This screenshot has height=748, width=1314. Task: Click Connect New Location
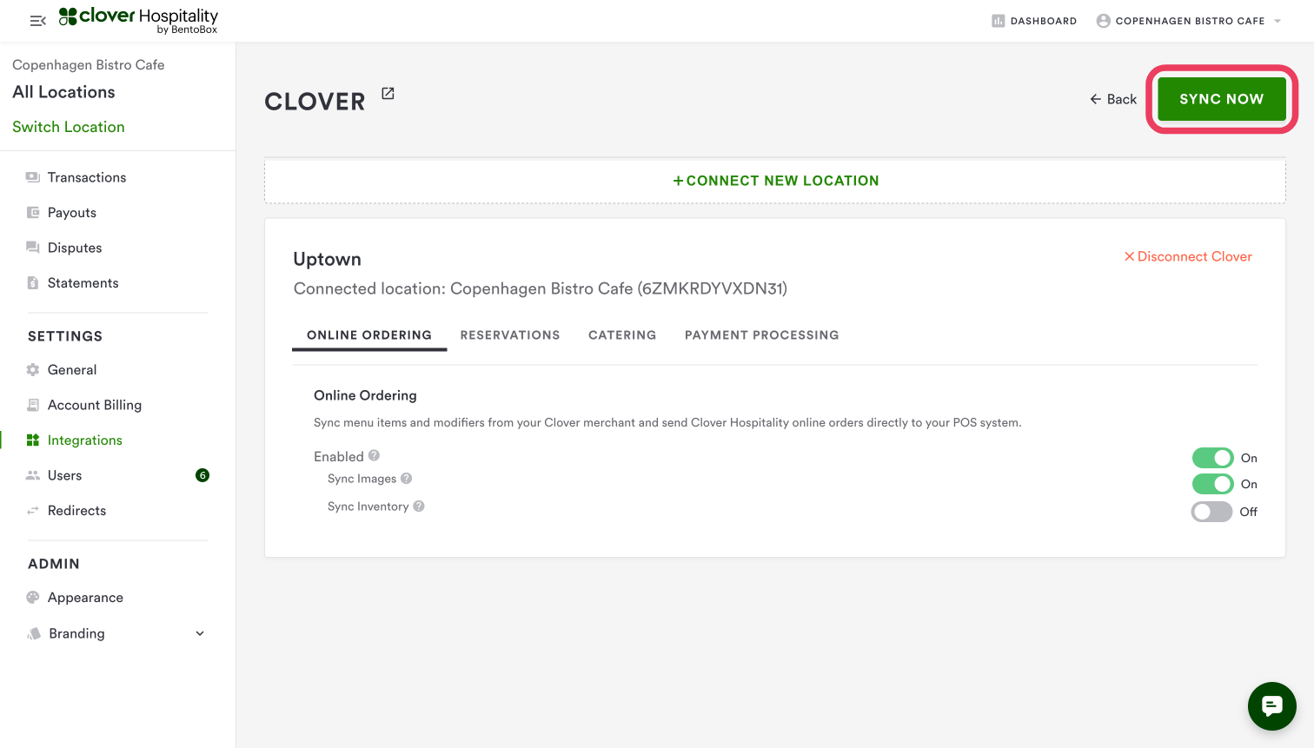point(775,181)
